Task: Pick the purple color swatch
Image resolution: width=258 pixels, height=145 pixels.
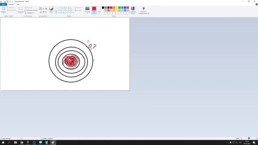Action: coord(128,8)
